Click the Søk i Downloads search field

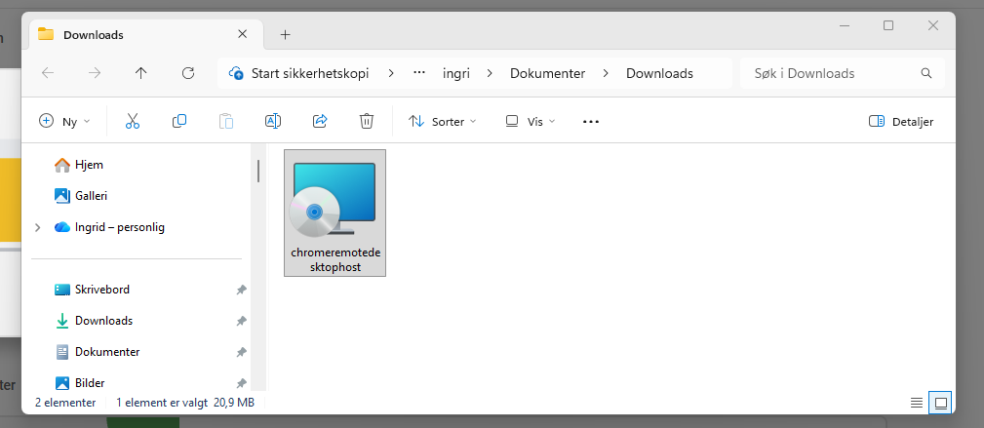(843, 73)
